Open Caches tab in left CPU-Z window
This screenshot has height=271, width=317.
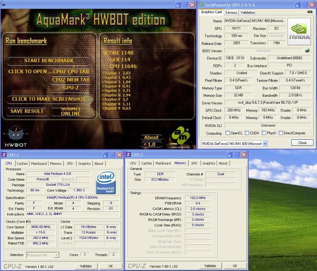click(22, 164)
